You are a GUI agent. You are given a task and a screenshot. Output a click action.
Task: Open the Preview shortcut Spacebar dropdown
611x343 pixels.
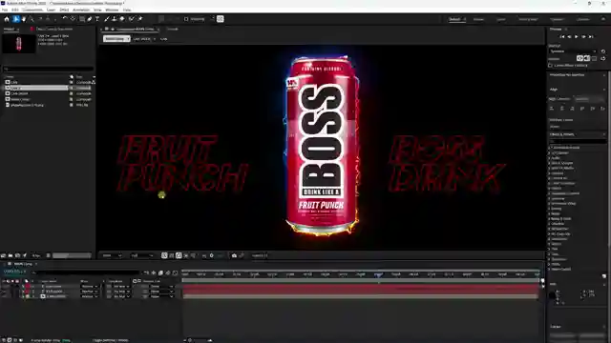(x=573, y=51)
